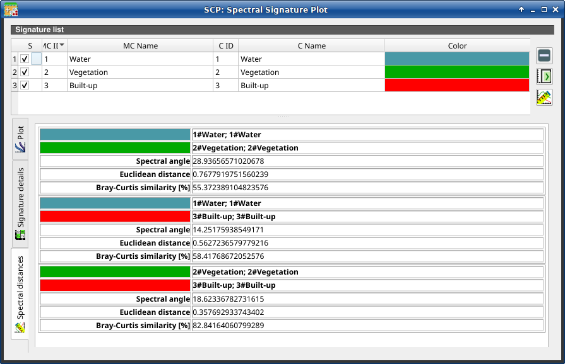The width and height of the screenshot is (565, 364).
Task: Click Euclidean distance value 0.5627236579779216
Action: click(x=230, y=243)
